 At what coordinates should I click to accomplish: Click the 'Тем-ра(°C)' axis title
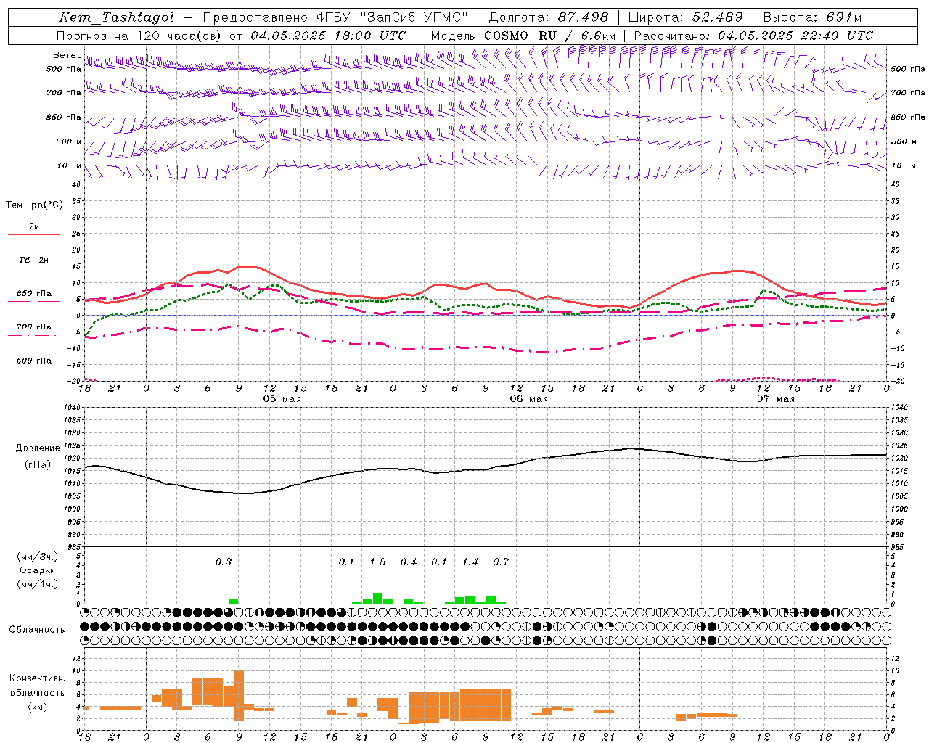pos(34,205)
